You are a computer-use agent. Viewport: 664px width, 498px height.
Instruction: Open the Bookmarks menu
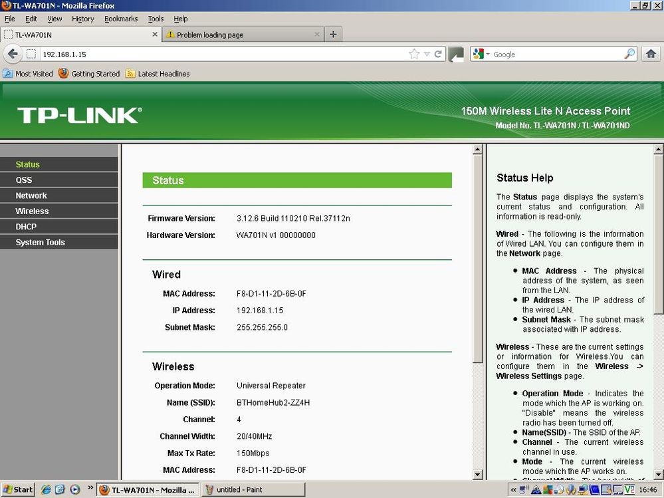click(121, 19)
